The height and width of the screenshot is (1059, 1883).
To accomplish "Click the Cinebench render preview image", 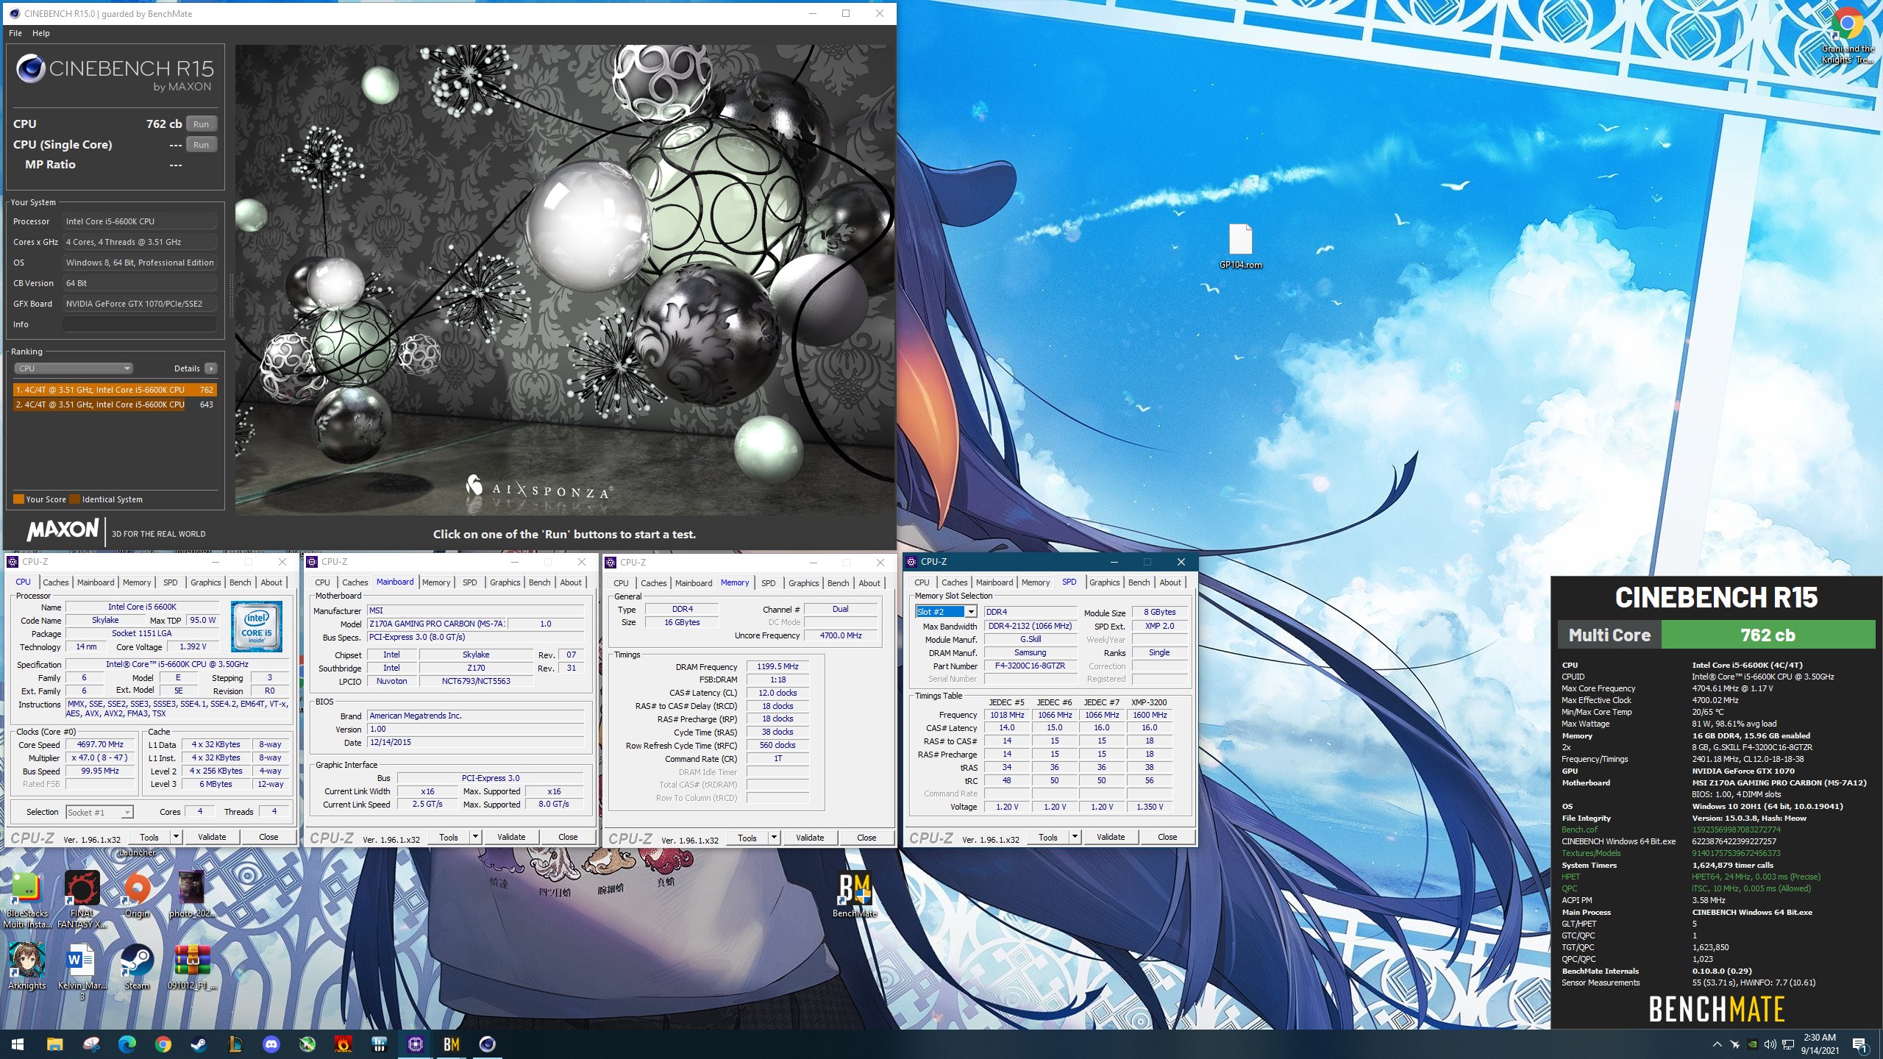I will click(565, 279).
